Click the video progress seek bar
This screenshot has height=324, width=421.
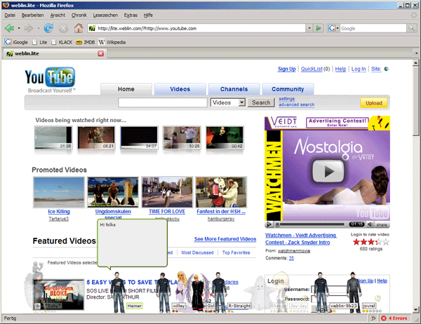pyautogui.click(x=312, y=224)
